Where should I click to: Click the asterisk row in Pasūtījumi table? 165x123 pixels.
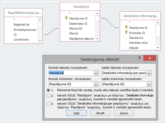pyautogui.click(x=70, y=13)
